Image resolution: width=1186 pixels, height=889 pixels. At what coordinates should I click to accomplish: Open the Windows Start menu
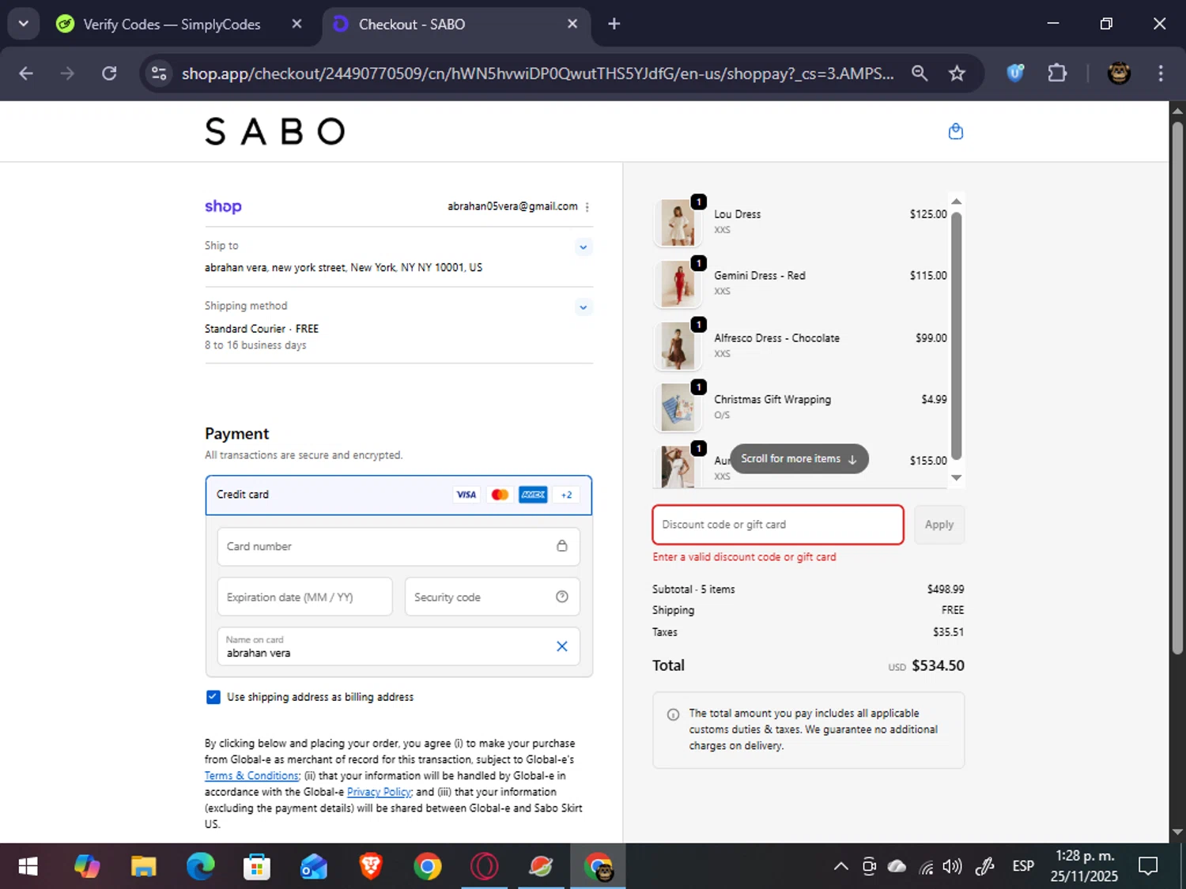point(28,867)
